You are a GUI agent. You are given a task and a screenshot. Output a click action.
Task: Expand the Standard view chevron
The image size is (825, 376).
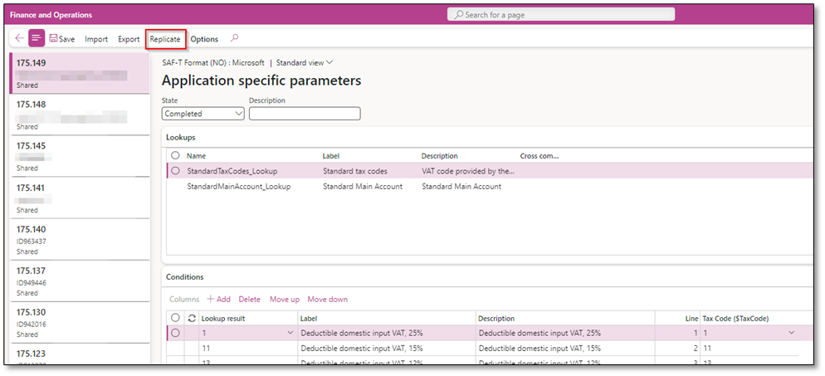330,62
